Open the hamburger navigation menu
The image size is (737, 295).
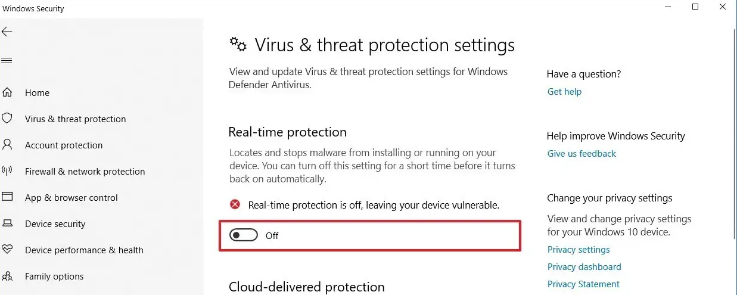coord(7,61)
